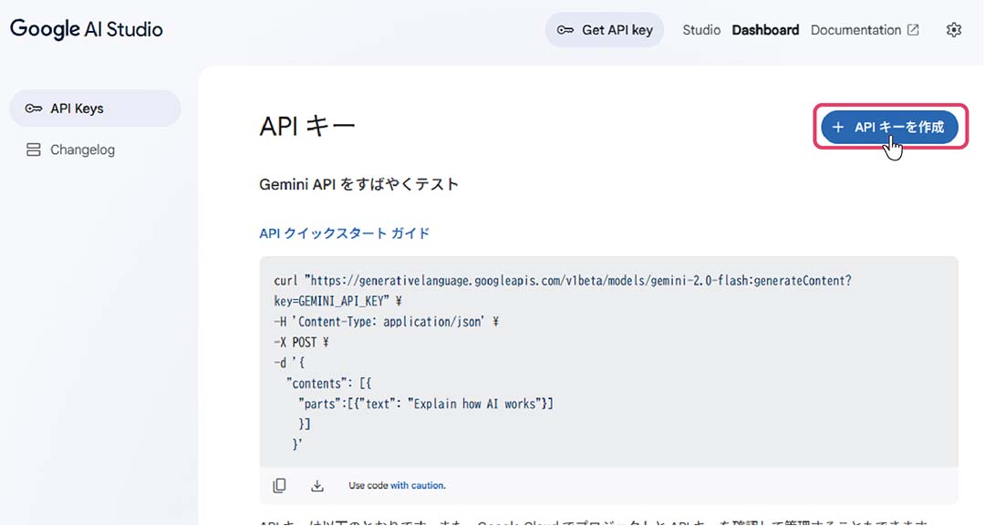Download the code snippet
This screenshot has height=526, width=985.
coord(317,486)
